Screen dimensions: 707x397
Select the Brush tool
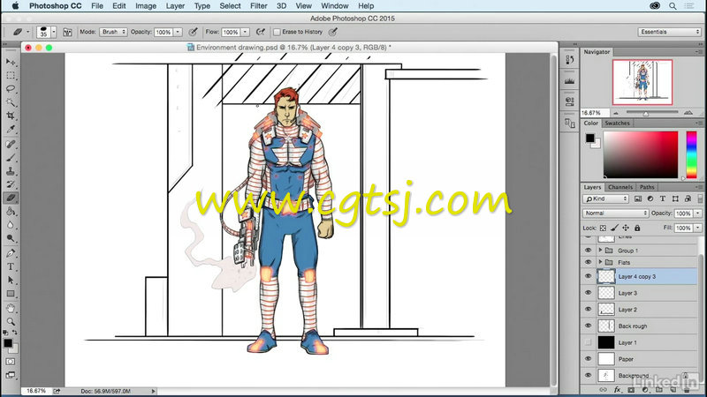click(x=11, y=158)
